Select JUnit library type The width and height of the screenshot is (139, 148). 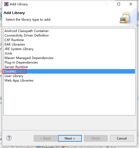8,53
